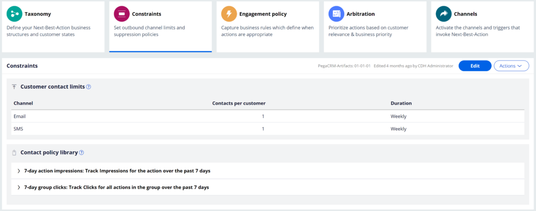This screenshot has height=211, width=536.
Task: Click the Contact policy library tag icon
Action: pyautogui.click(x=14, y=153)
